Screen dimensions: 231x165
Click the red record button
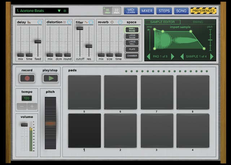(27, 78)
